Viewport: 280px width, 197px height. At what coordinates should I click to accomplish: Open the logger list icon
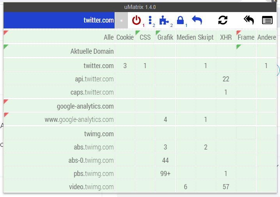pyautogui.click(x=267, y=20)
